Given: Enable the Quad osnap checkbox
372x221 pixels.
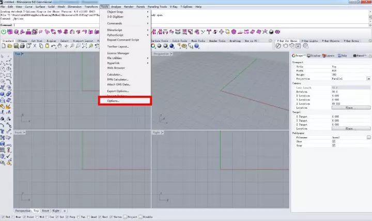Looking at the screenshot, I should coord(88,217).
